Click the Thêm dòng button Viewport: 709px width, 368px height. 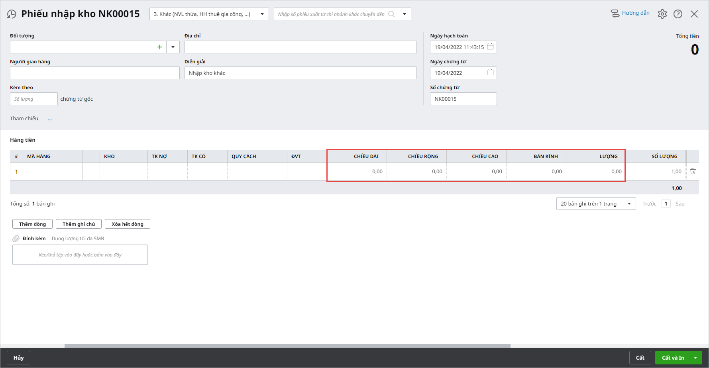tap(32, 224)
